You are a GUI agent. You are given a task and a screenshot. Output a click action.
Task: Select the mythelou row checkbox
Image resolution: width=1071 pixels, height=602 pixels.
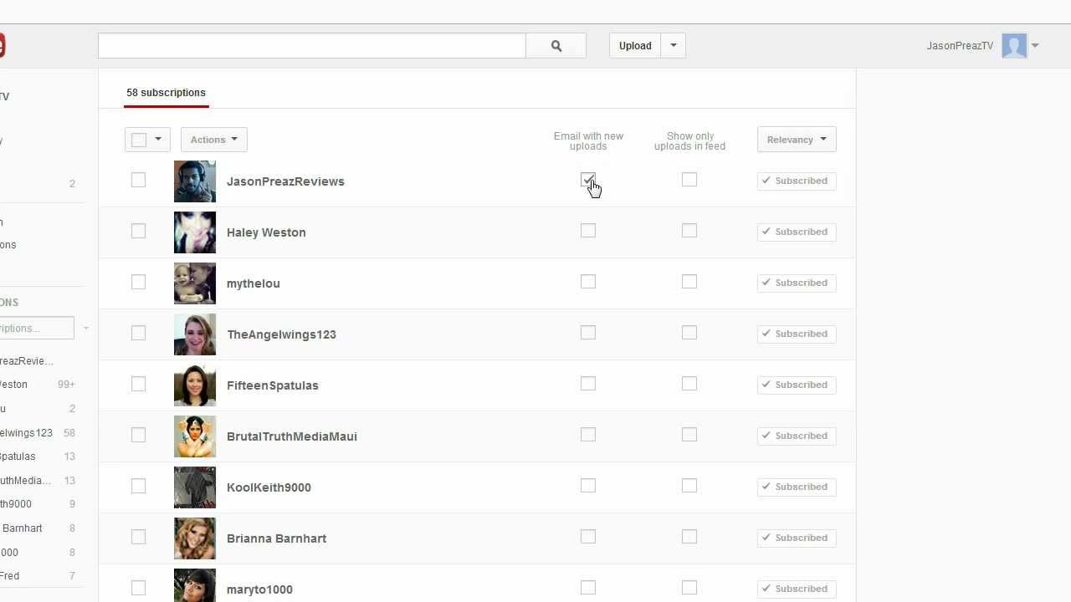point(139,282)
